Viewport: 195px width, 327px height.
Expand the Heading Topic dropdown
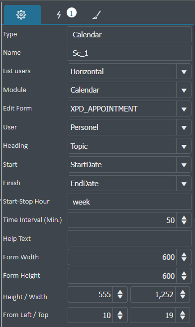pos(184,146)
